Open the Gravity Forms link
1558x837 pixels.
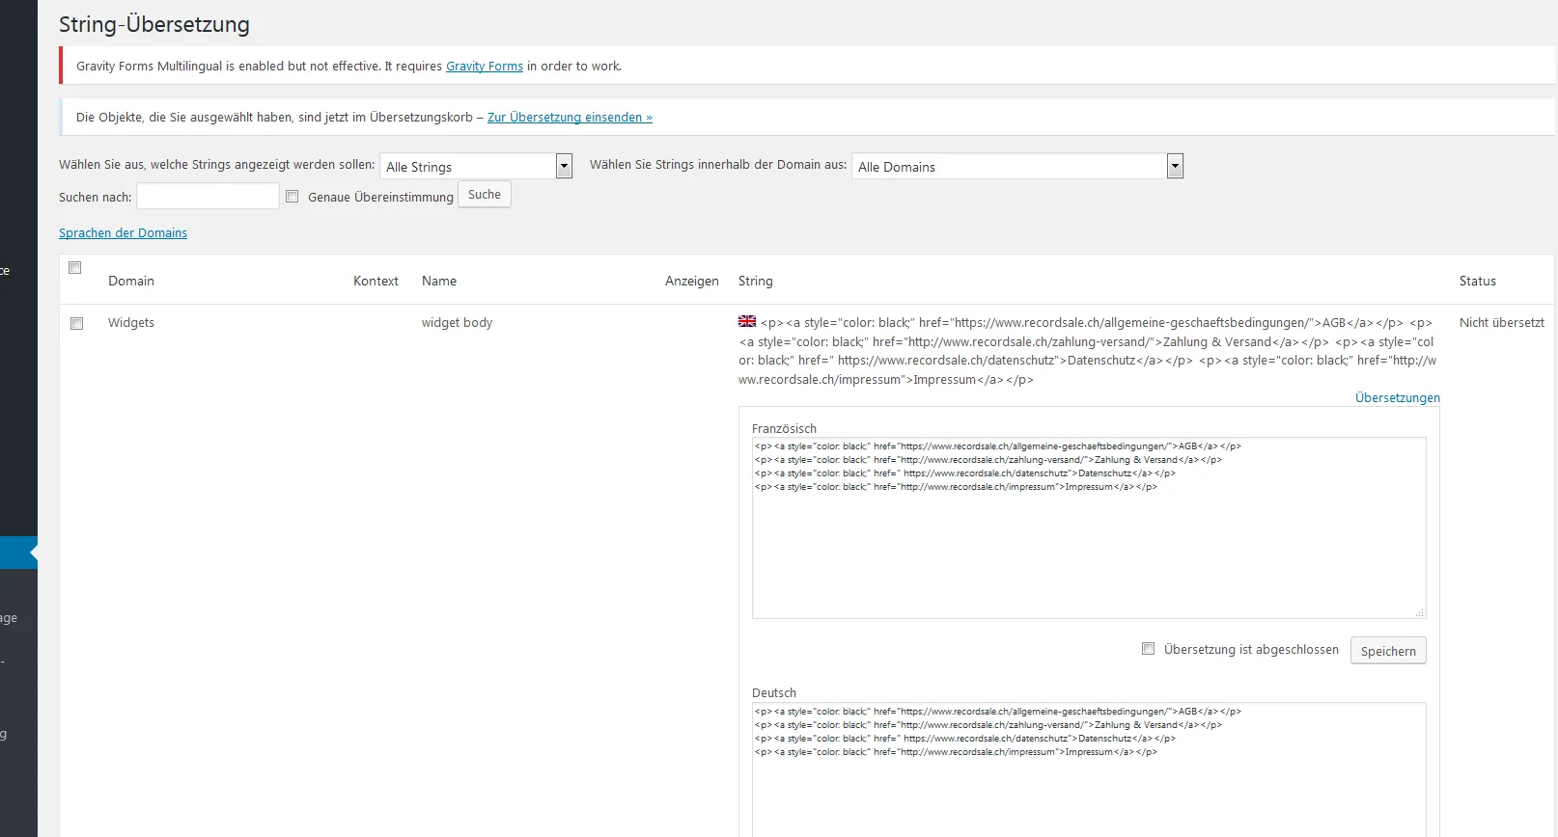click(x=485, y=67)
